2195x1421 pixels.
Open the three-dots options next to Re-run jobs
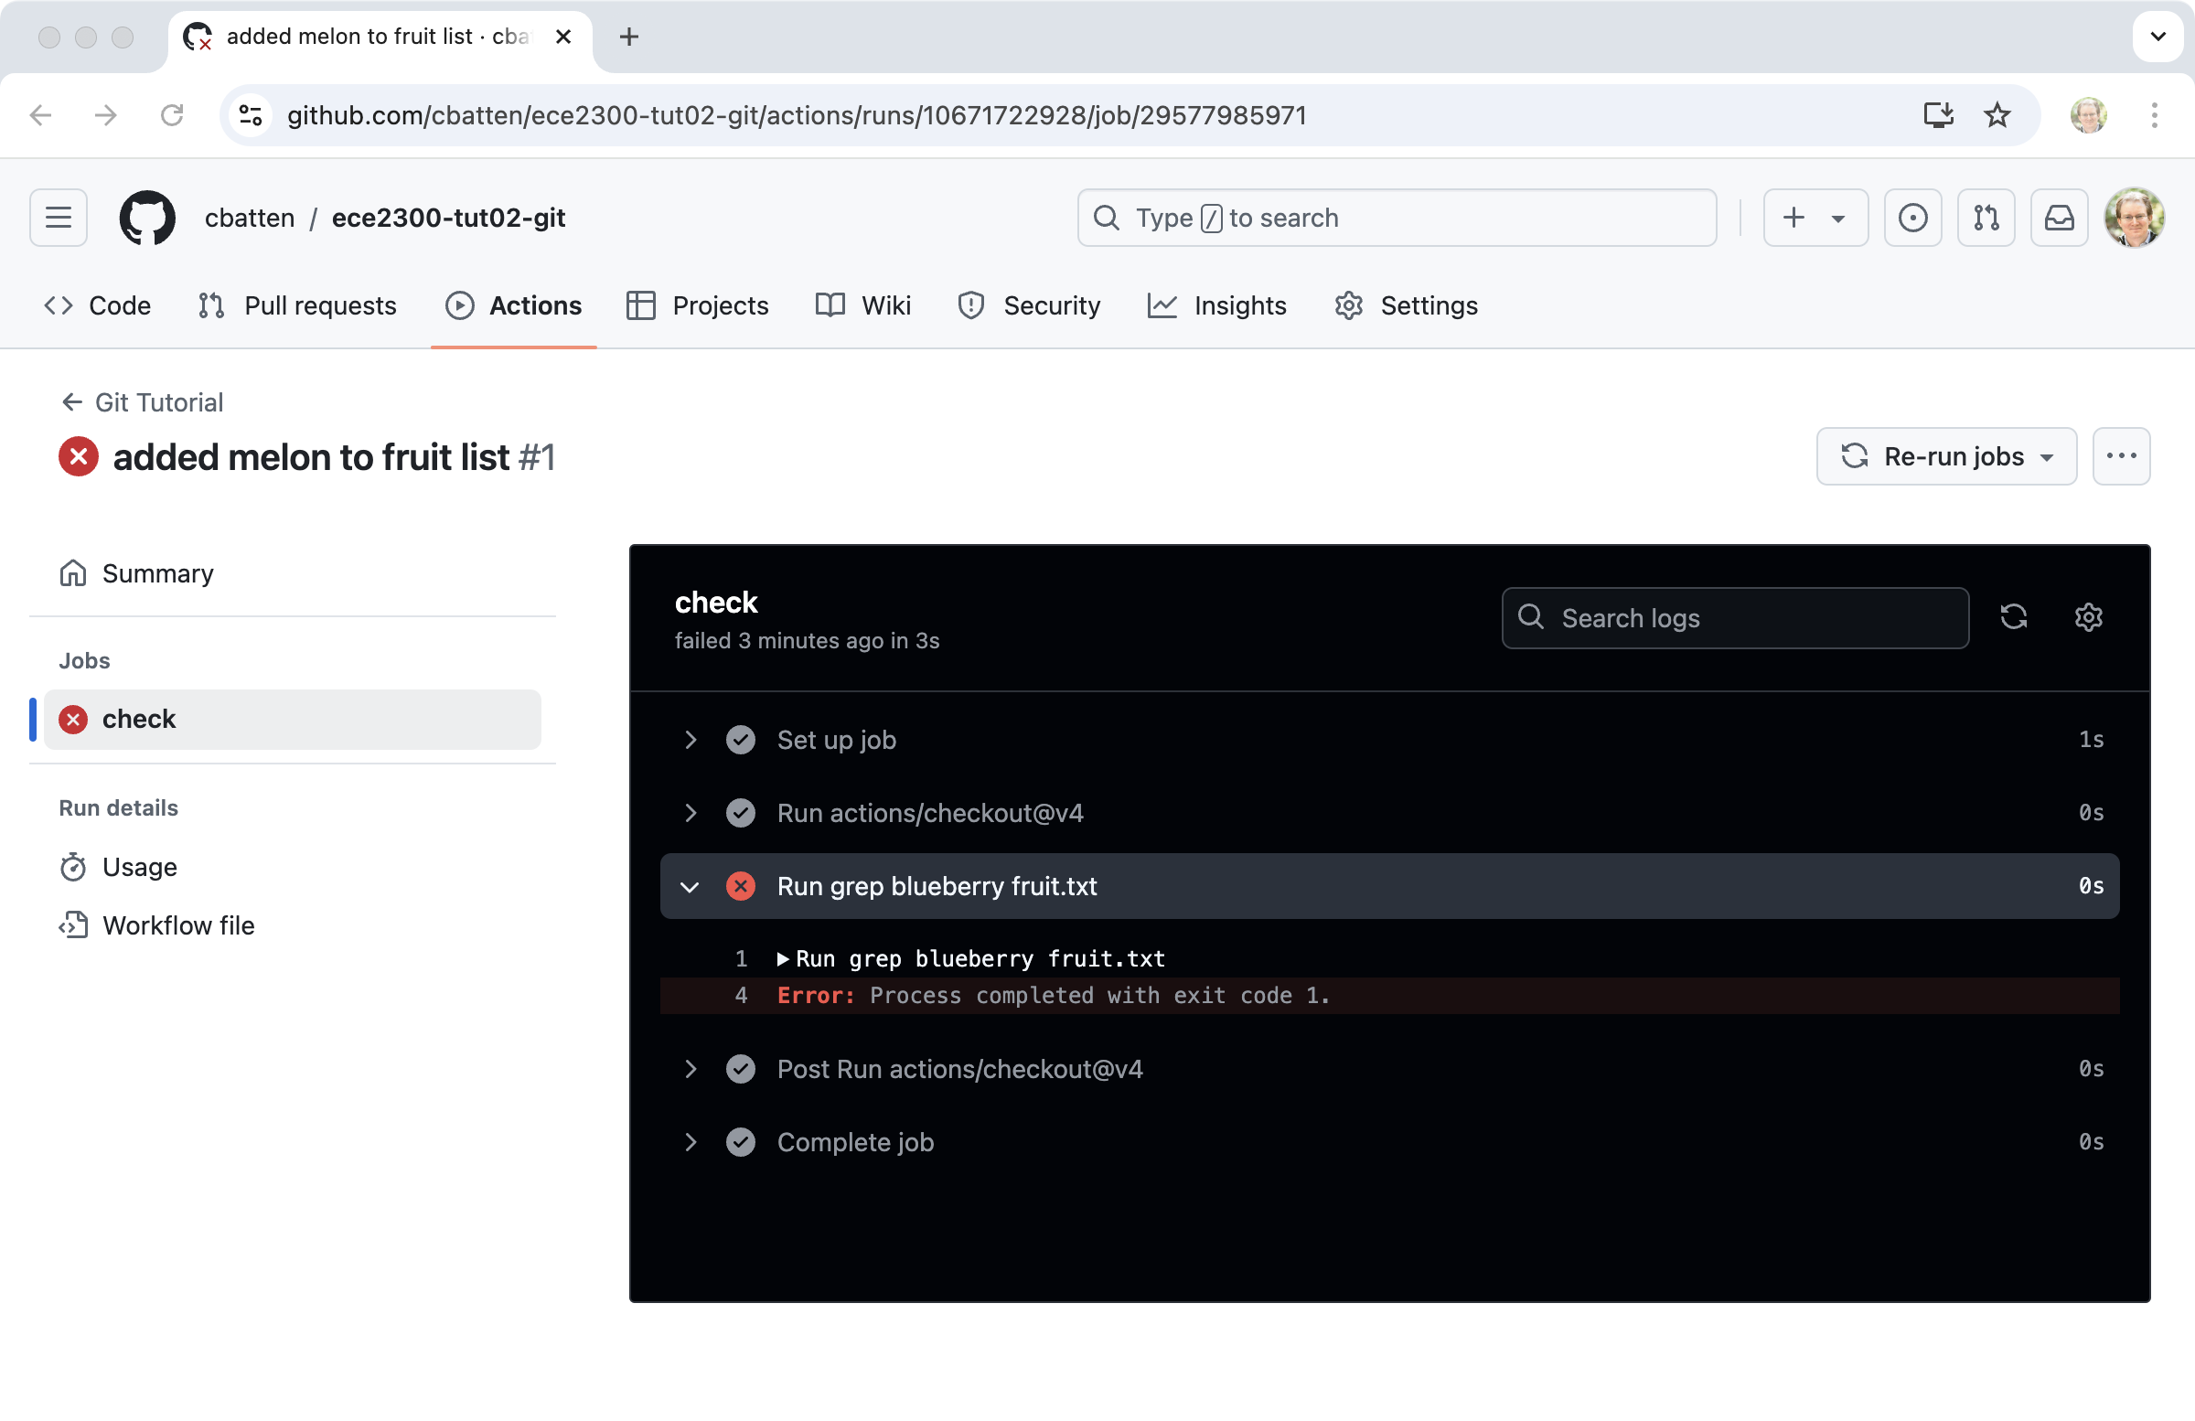2120,456
